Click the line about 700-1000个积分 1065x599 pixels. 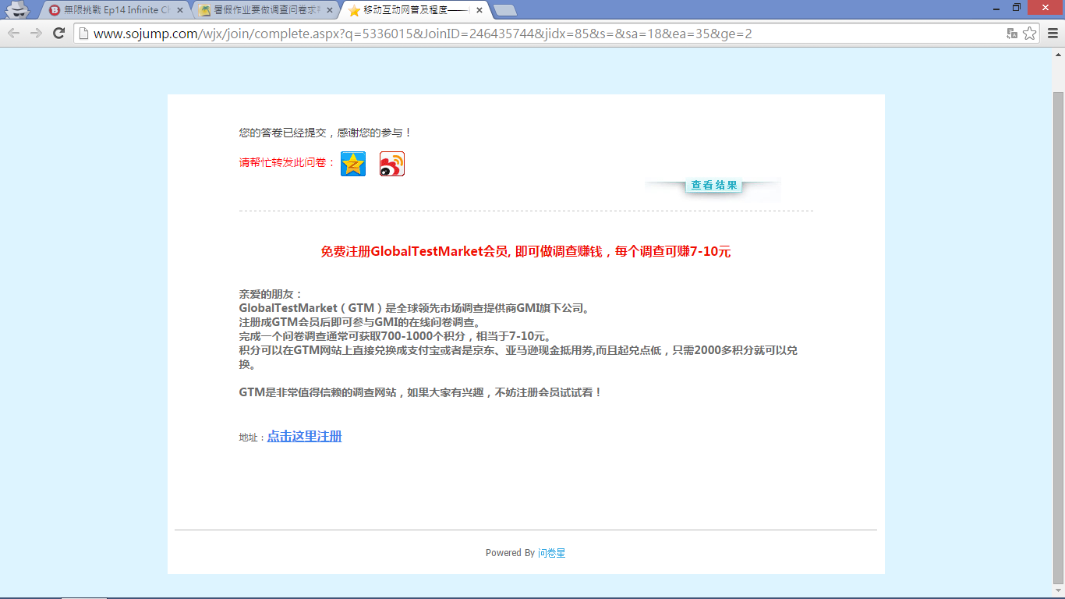[396, 336]
